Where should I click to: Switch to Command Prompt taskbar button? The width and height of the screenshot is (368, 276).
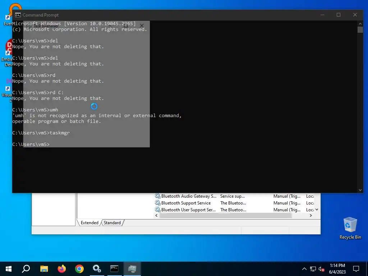114,269
